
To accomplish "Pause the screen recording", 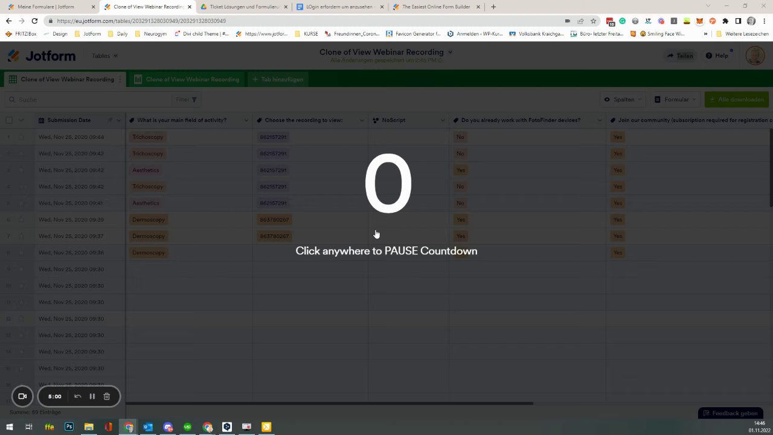I will pos(92,396).
